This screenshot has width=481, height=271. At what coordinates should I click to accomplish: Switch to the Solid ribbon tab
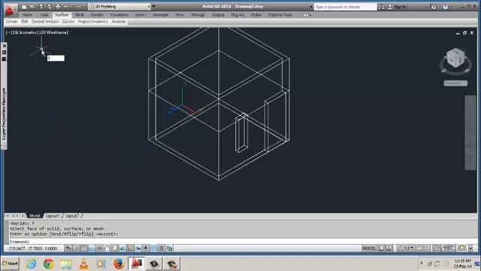click(x=44, y=15)
